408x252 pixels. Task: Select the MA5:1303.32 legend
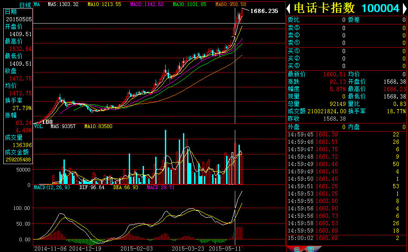point(63,4)
